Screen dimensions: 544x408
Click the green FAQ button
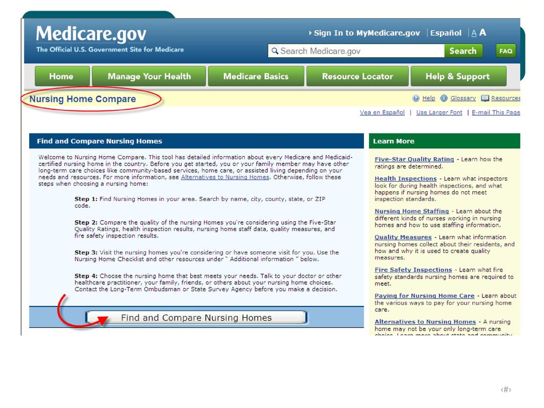coord(506,50)
